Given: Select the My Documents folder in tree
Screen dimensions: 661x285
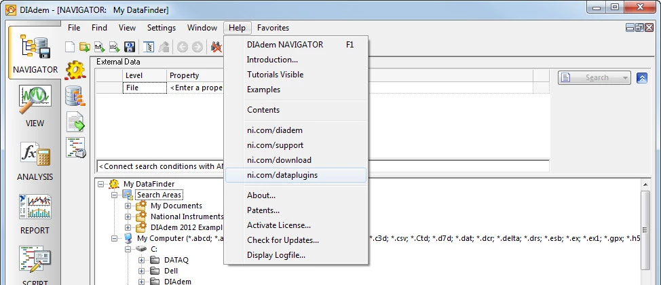Looking at the screenshot, I should [x=176, y=206].
